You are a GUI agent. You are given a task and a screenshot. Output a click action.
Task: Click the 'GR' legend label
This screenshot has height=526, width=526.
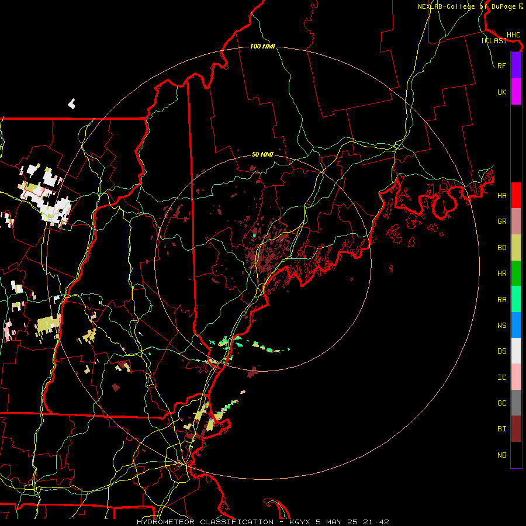[x=501, y=222]
